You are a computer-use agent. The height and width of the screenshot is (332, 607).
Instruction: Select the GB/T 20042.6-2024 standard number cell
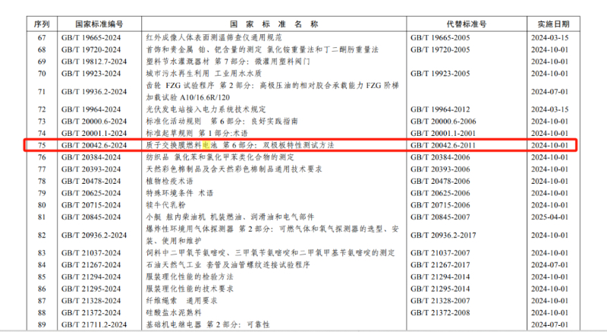pos(94,144)
